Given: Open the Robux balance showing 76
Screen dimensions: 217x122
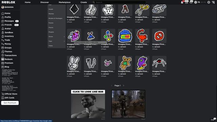Looking at the screenshot, I should pos(197,2).
